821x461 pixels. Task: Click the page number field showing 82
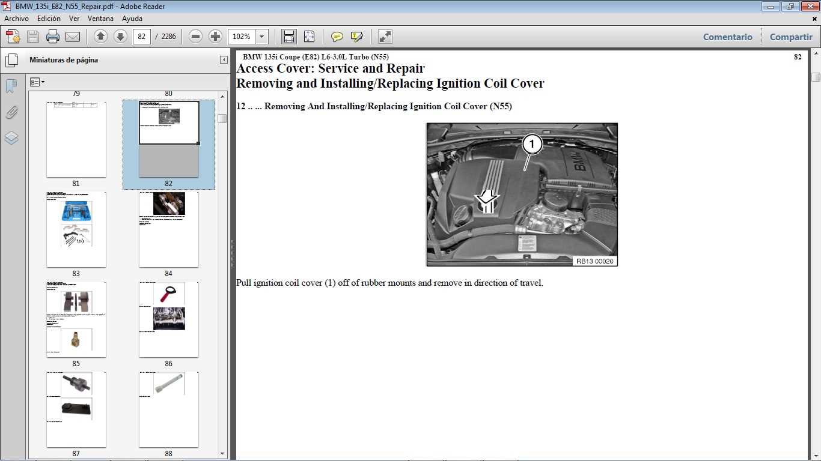pyautogui.click(x=141, y=37)
